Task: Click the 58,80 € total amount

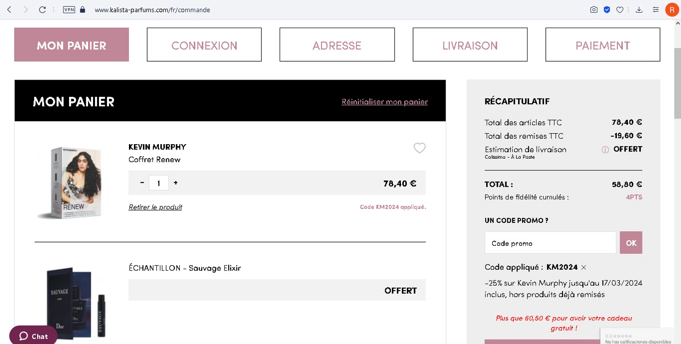Action: [627, 184]
